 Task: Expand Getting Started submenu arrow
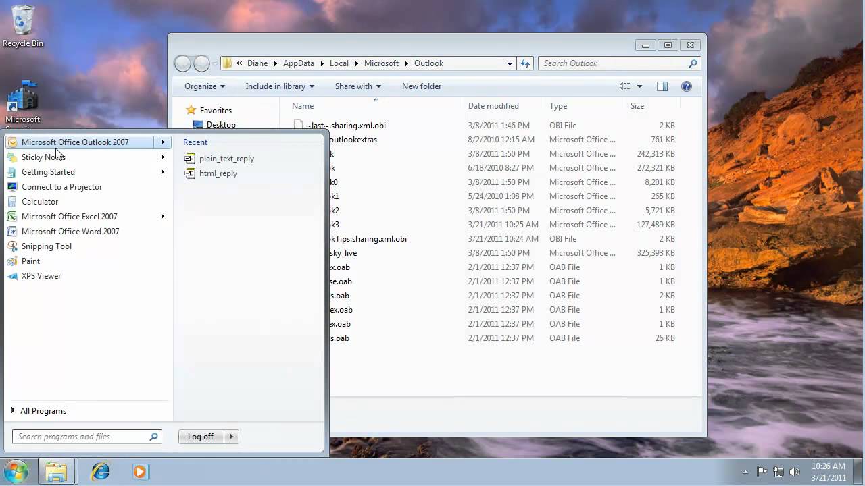click(x=162, y=172)
